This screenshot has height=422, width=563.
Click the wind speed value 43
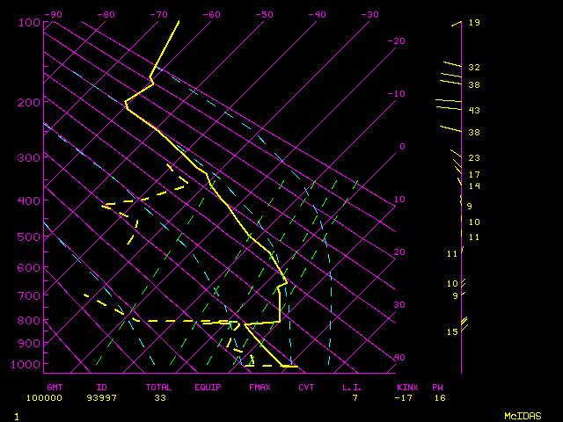coord(474,110)
